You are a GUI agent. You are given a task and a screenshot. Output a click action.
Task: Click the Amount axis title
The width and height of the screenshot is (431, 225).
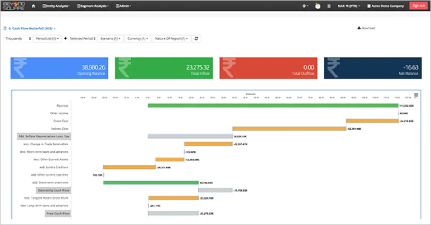click(250, 94)
